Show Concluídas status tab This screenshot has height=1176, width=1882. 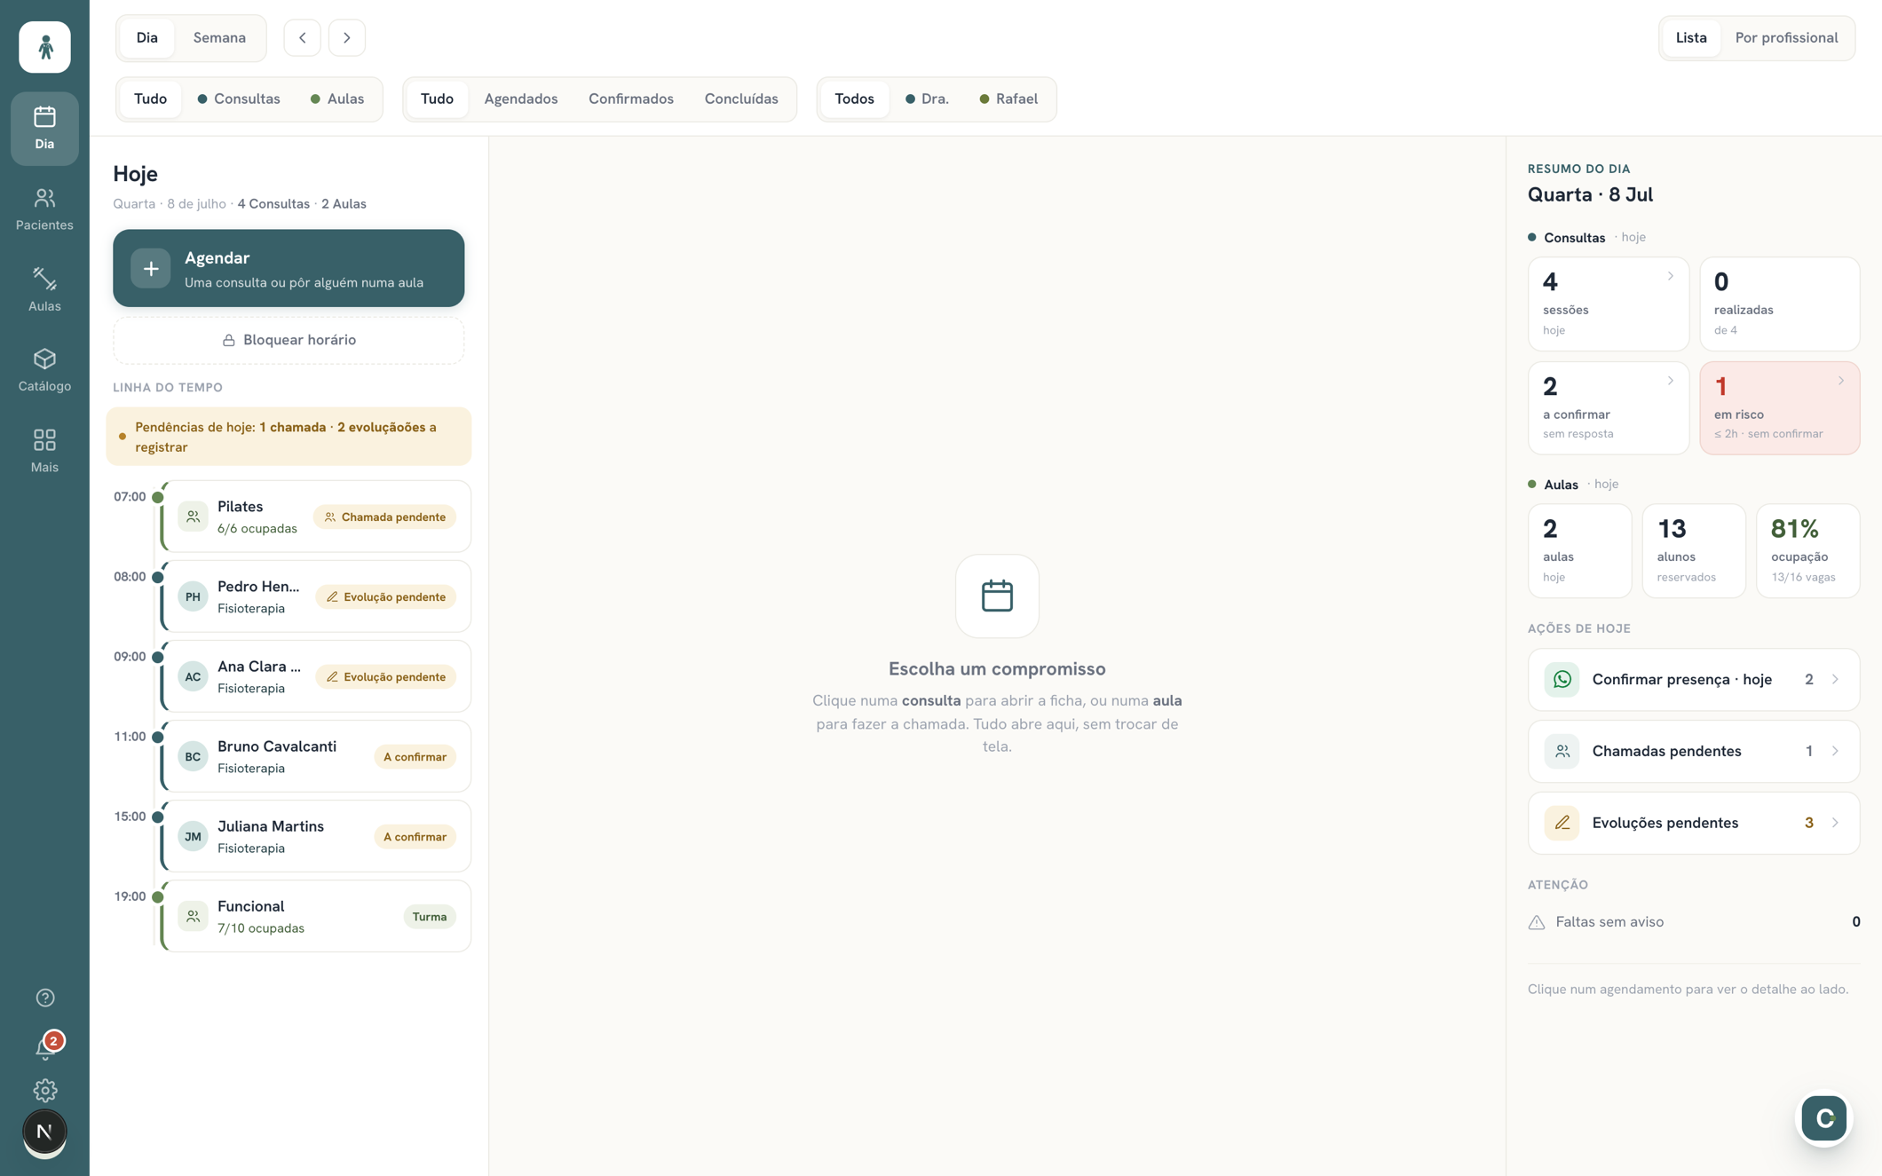[741, 99]
